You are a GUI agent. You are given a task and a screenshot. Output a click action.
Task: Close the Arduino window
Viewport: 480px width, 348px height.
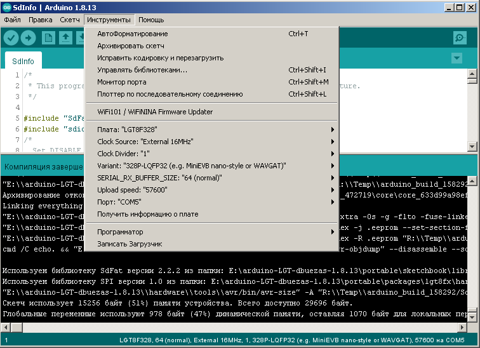(471, 8)
